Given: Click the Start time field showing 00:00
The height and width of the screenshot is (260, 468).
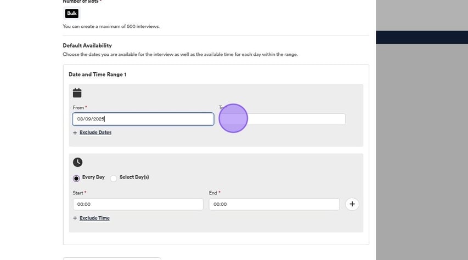Looking at the screenshot, I should [138, 204].
